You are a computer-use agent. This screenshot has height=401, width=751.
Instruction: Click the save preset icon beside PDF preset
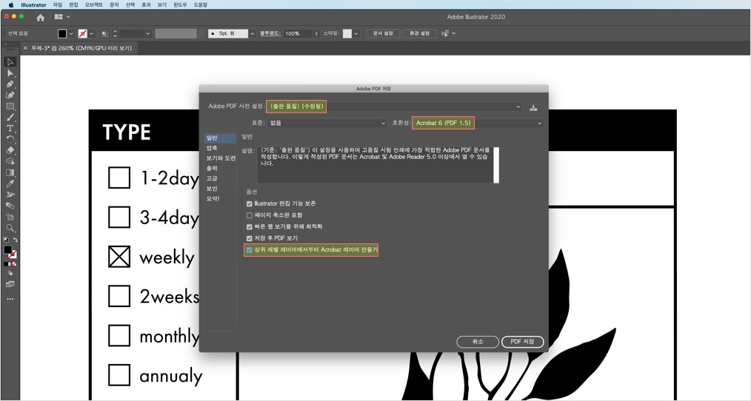(x=533, y=107)
